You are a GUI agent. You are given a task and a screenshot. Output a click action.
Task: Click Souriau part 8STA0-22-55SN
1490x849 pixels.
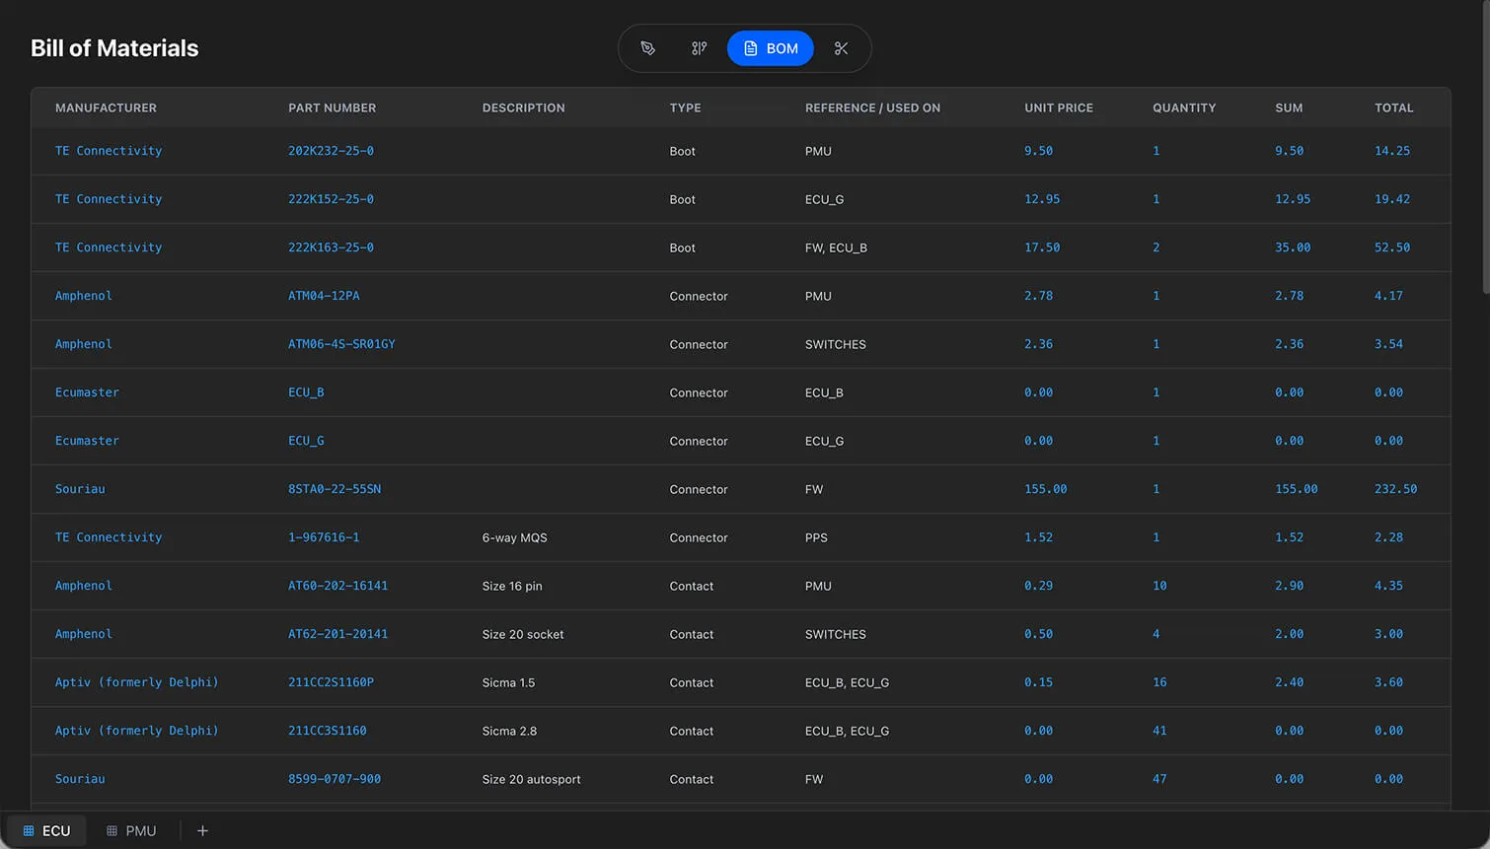(x=334, y=489)
